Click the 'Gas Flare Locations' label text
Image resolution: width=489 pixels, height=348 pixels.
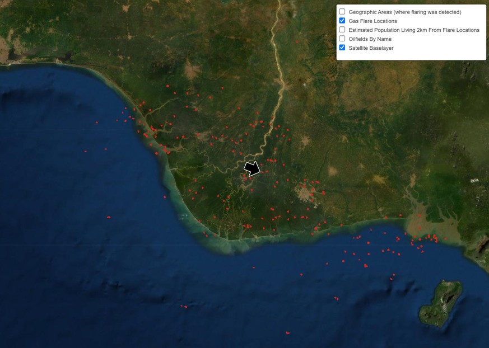(x=372, y=21)
